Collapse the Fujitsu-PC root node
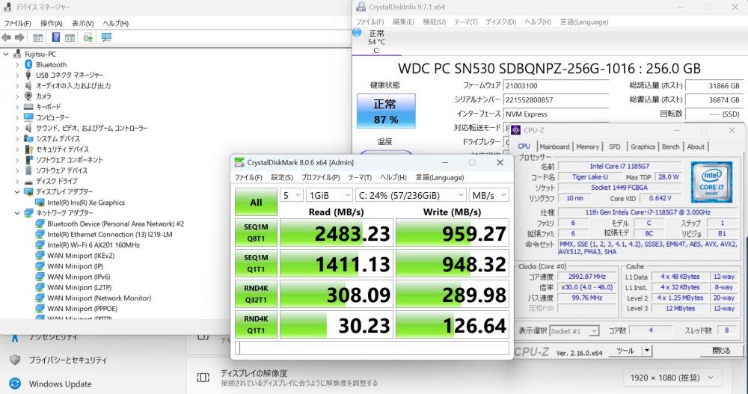The height and width of the screenshot is (394, 748). coord(6,54)
